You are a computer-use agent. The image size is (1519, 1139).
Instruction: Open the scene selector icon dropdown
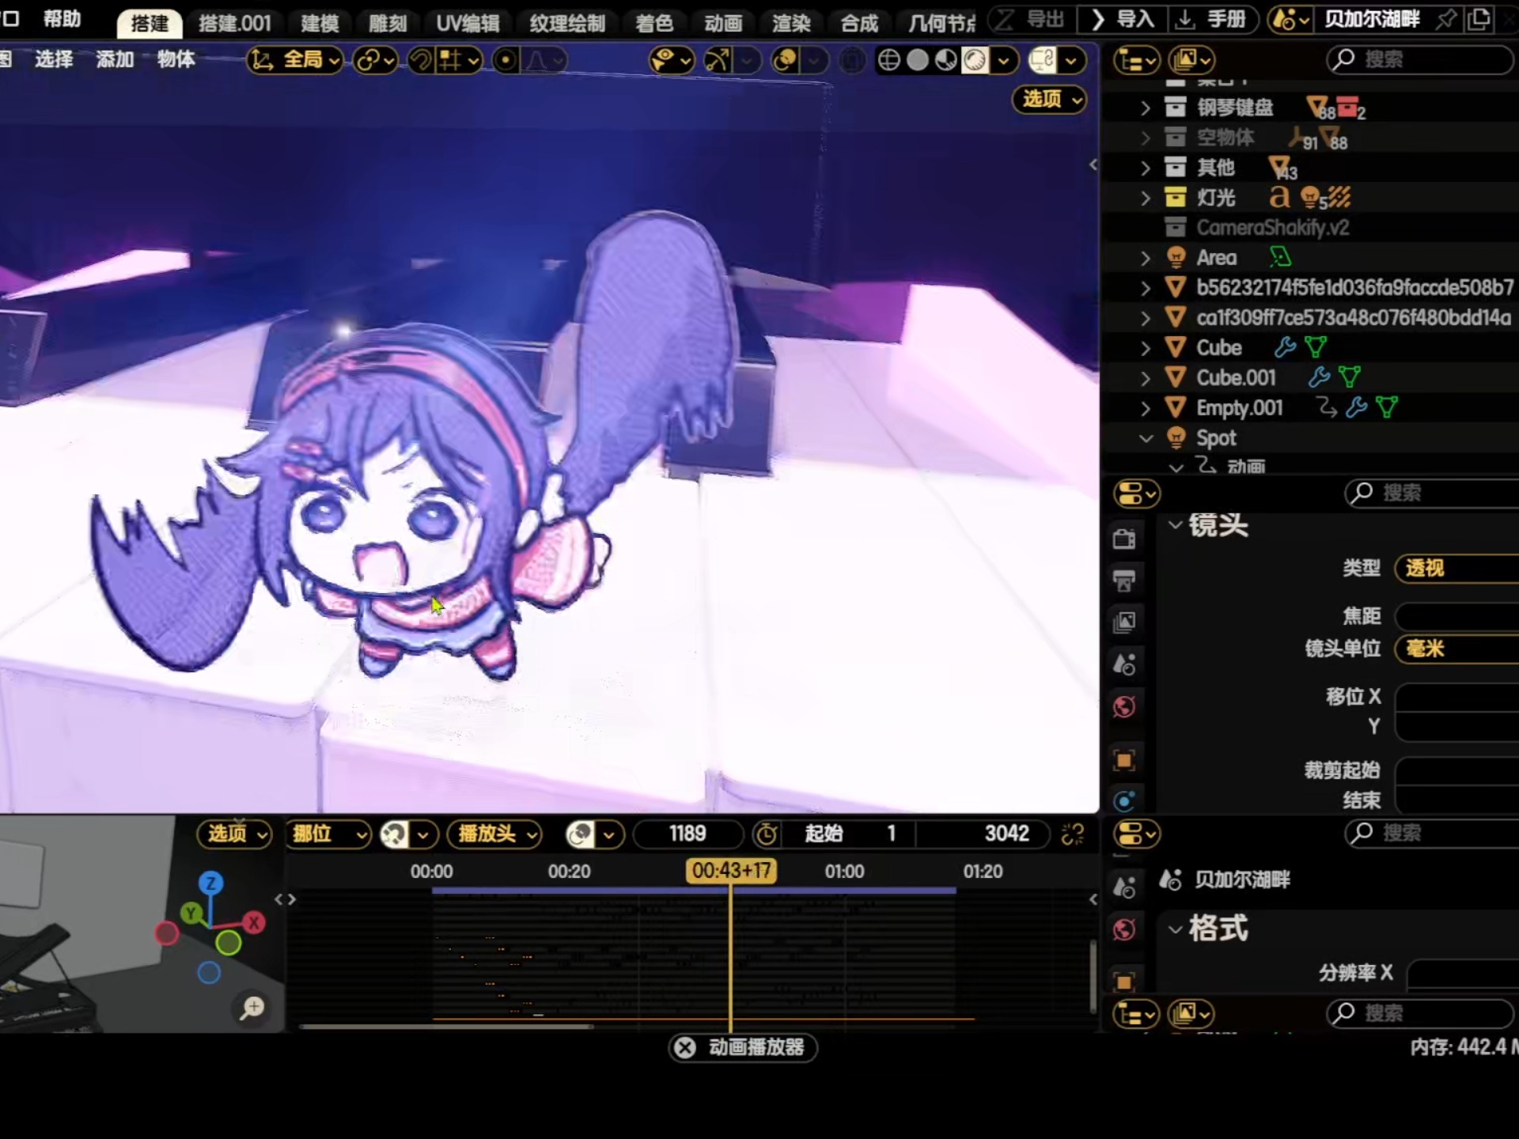tap(1290, 20)
